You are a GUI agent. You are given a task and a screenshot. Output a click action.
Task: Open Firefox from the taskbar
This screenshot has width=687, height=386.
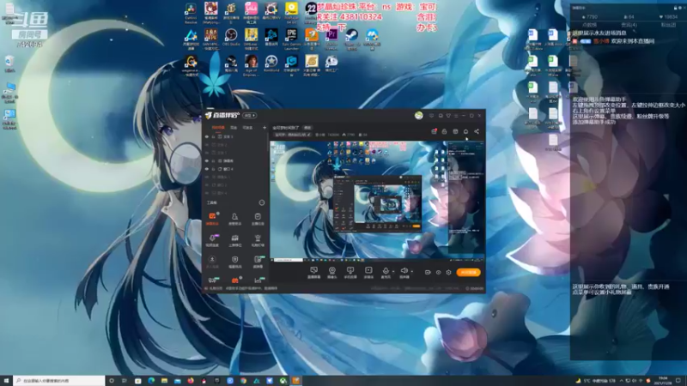(x=191, y=381)
